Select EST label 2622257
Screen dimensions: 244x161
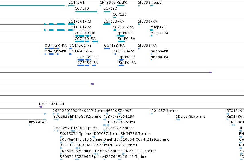[x=61, y=128]
